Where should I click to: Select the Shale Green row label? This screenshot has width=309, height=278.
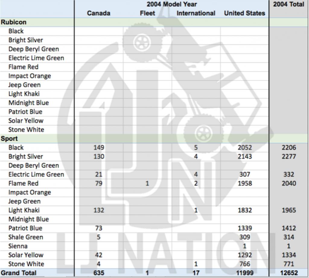pos(26,237)
